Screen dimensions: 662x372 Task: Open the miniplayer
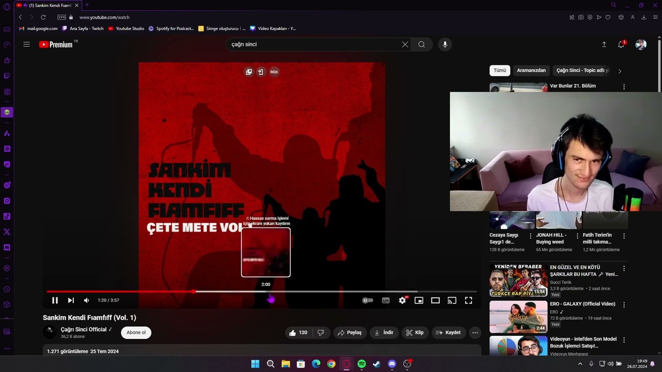click(x=419, y=300)
